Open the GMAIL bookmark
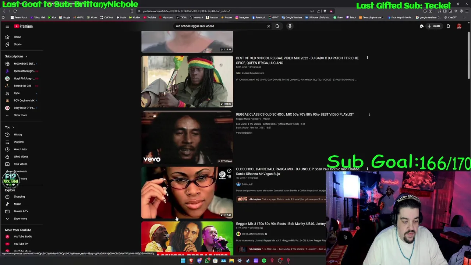This screenshot has height=265, width=471. [x=78, y=17]
